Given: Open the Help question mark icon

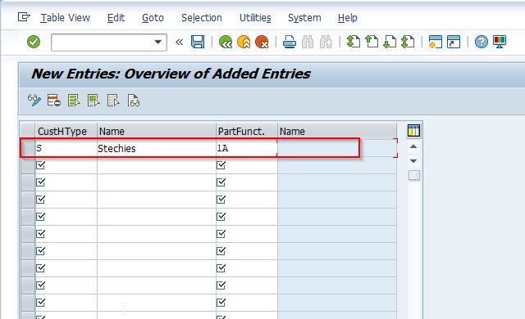Looking at the screenshot, I should point(482,42).
